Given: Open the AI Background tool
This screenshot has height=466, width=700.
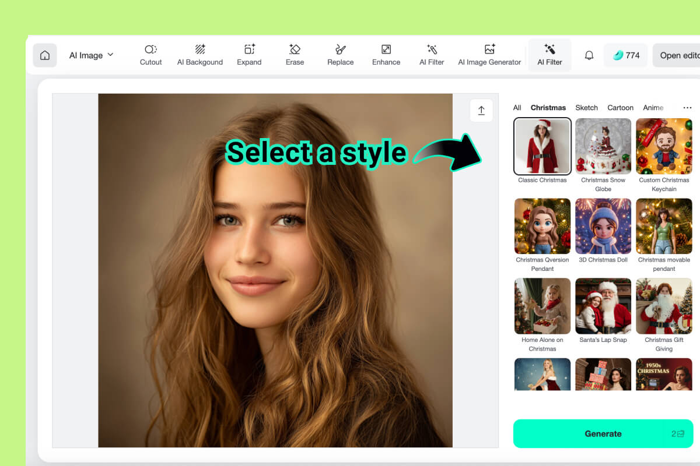Looking at the screenshot, I should [x=200, y=55].
